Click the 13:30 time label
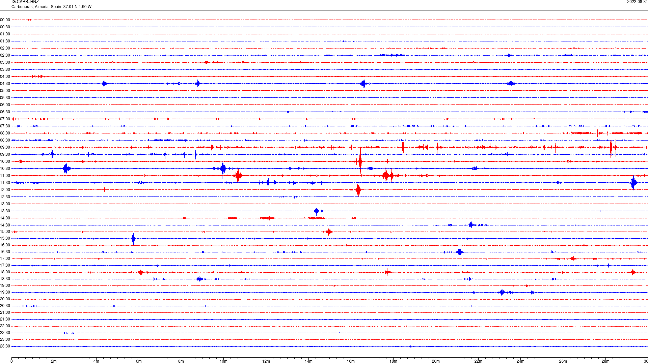 click(x=5, y=211)
